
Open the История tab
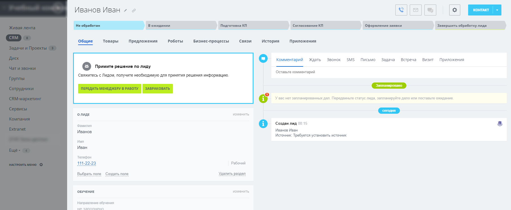(x=270, y=41)
